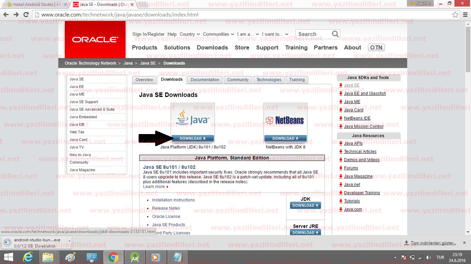
Task: Go forward using browser forward arrow
Action: [16, 15]
